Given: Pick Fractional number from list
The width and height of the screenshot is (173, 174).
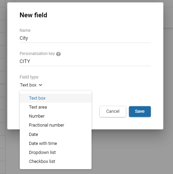Looking at the screenshot, I should tap(55, 125).
